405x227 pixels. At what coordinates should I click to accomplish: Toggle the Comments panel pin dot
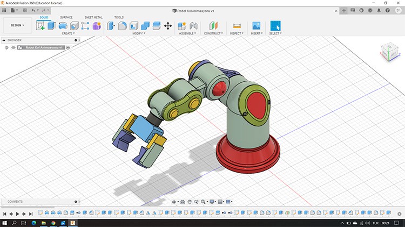point(76,202)
